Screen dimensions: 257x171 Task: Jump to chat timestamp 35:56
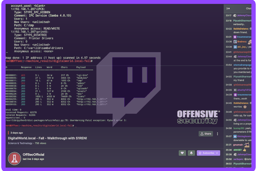point(228,159)
